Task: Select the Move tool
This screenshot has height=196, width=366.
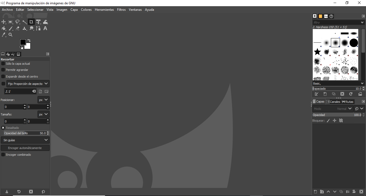Action: [x=4, y=22]
